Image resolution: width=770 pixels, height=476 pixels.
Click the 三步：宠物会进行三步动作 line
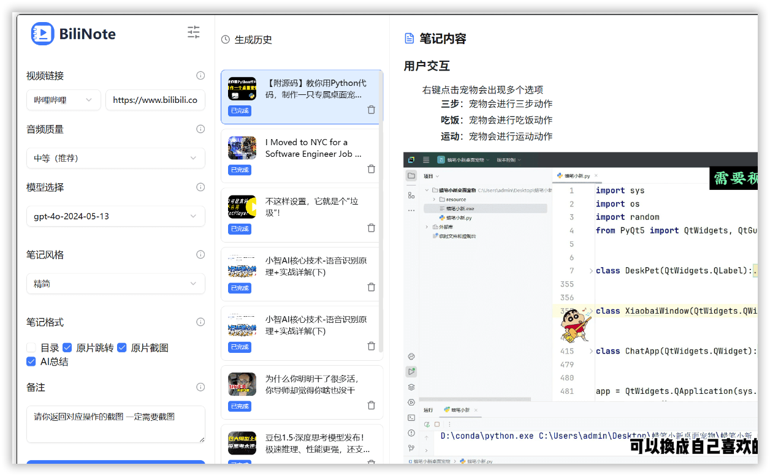(x=497, y=104)
